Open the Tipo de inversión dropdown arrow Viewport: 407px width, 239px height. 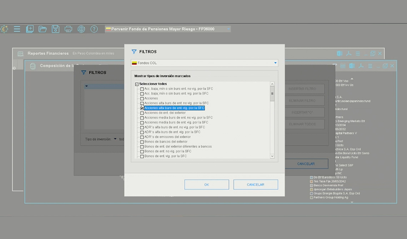click(x=115, y=139)
